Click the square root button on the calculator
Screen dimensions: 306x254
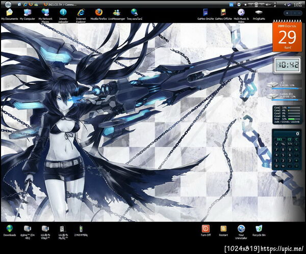point(276,144)
